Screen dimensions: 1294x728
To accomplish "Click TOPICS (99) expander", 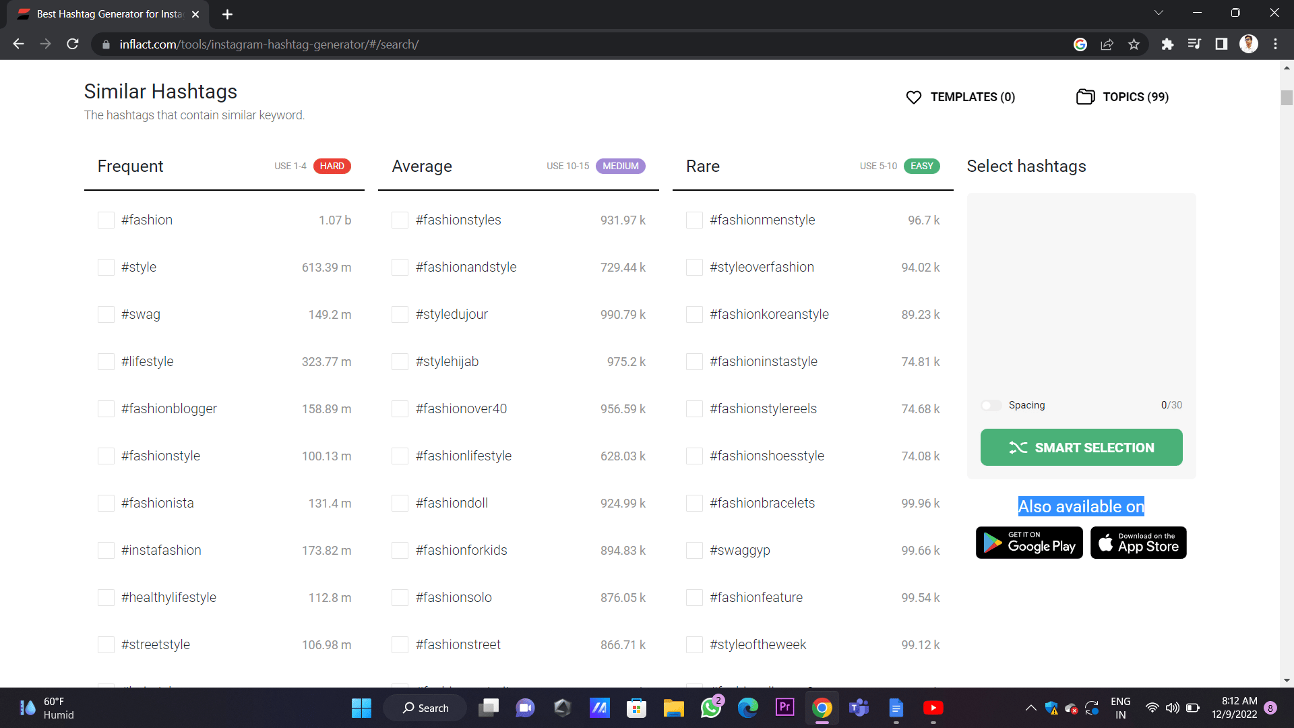I will (x=1121, y=96).
